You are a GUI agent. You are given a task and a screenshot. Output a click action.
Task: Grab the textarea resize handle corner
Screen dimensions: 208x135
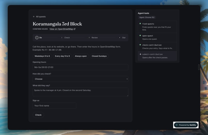click(x=127, y=96)
